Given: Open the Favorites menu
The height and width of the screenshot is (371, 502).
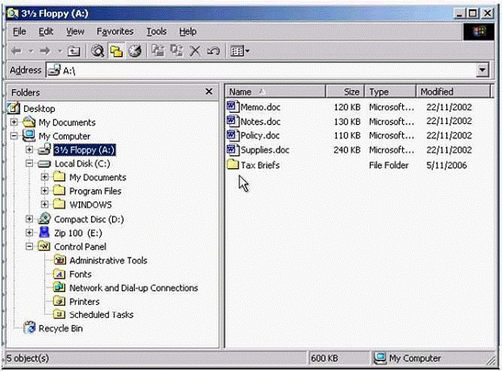Looking at the screenshot, I should point(115,31).
